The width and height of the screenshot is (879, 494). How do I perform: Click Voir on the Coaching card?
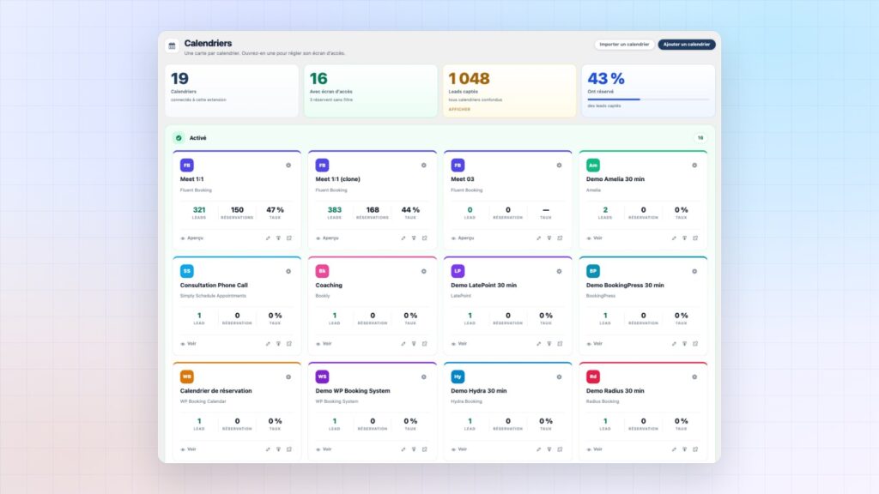(324, 344)
